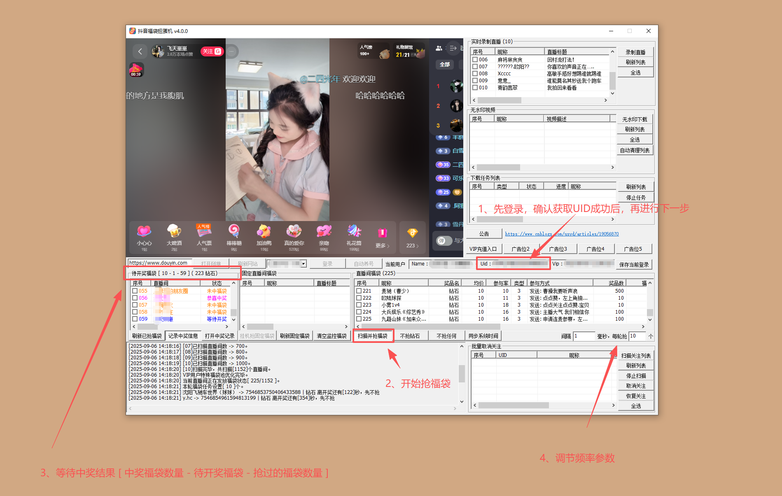This screenshot has width=782, height=496.
Task: Select the 礼花筒 gift icon
Action: (354, 235)
